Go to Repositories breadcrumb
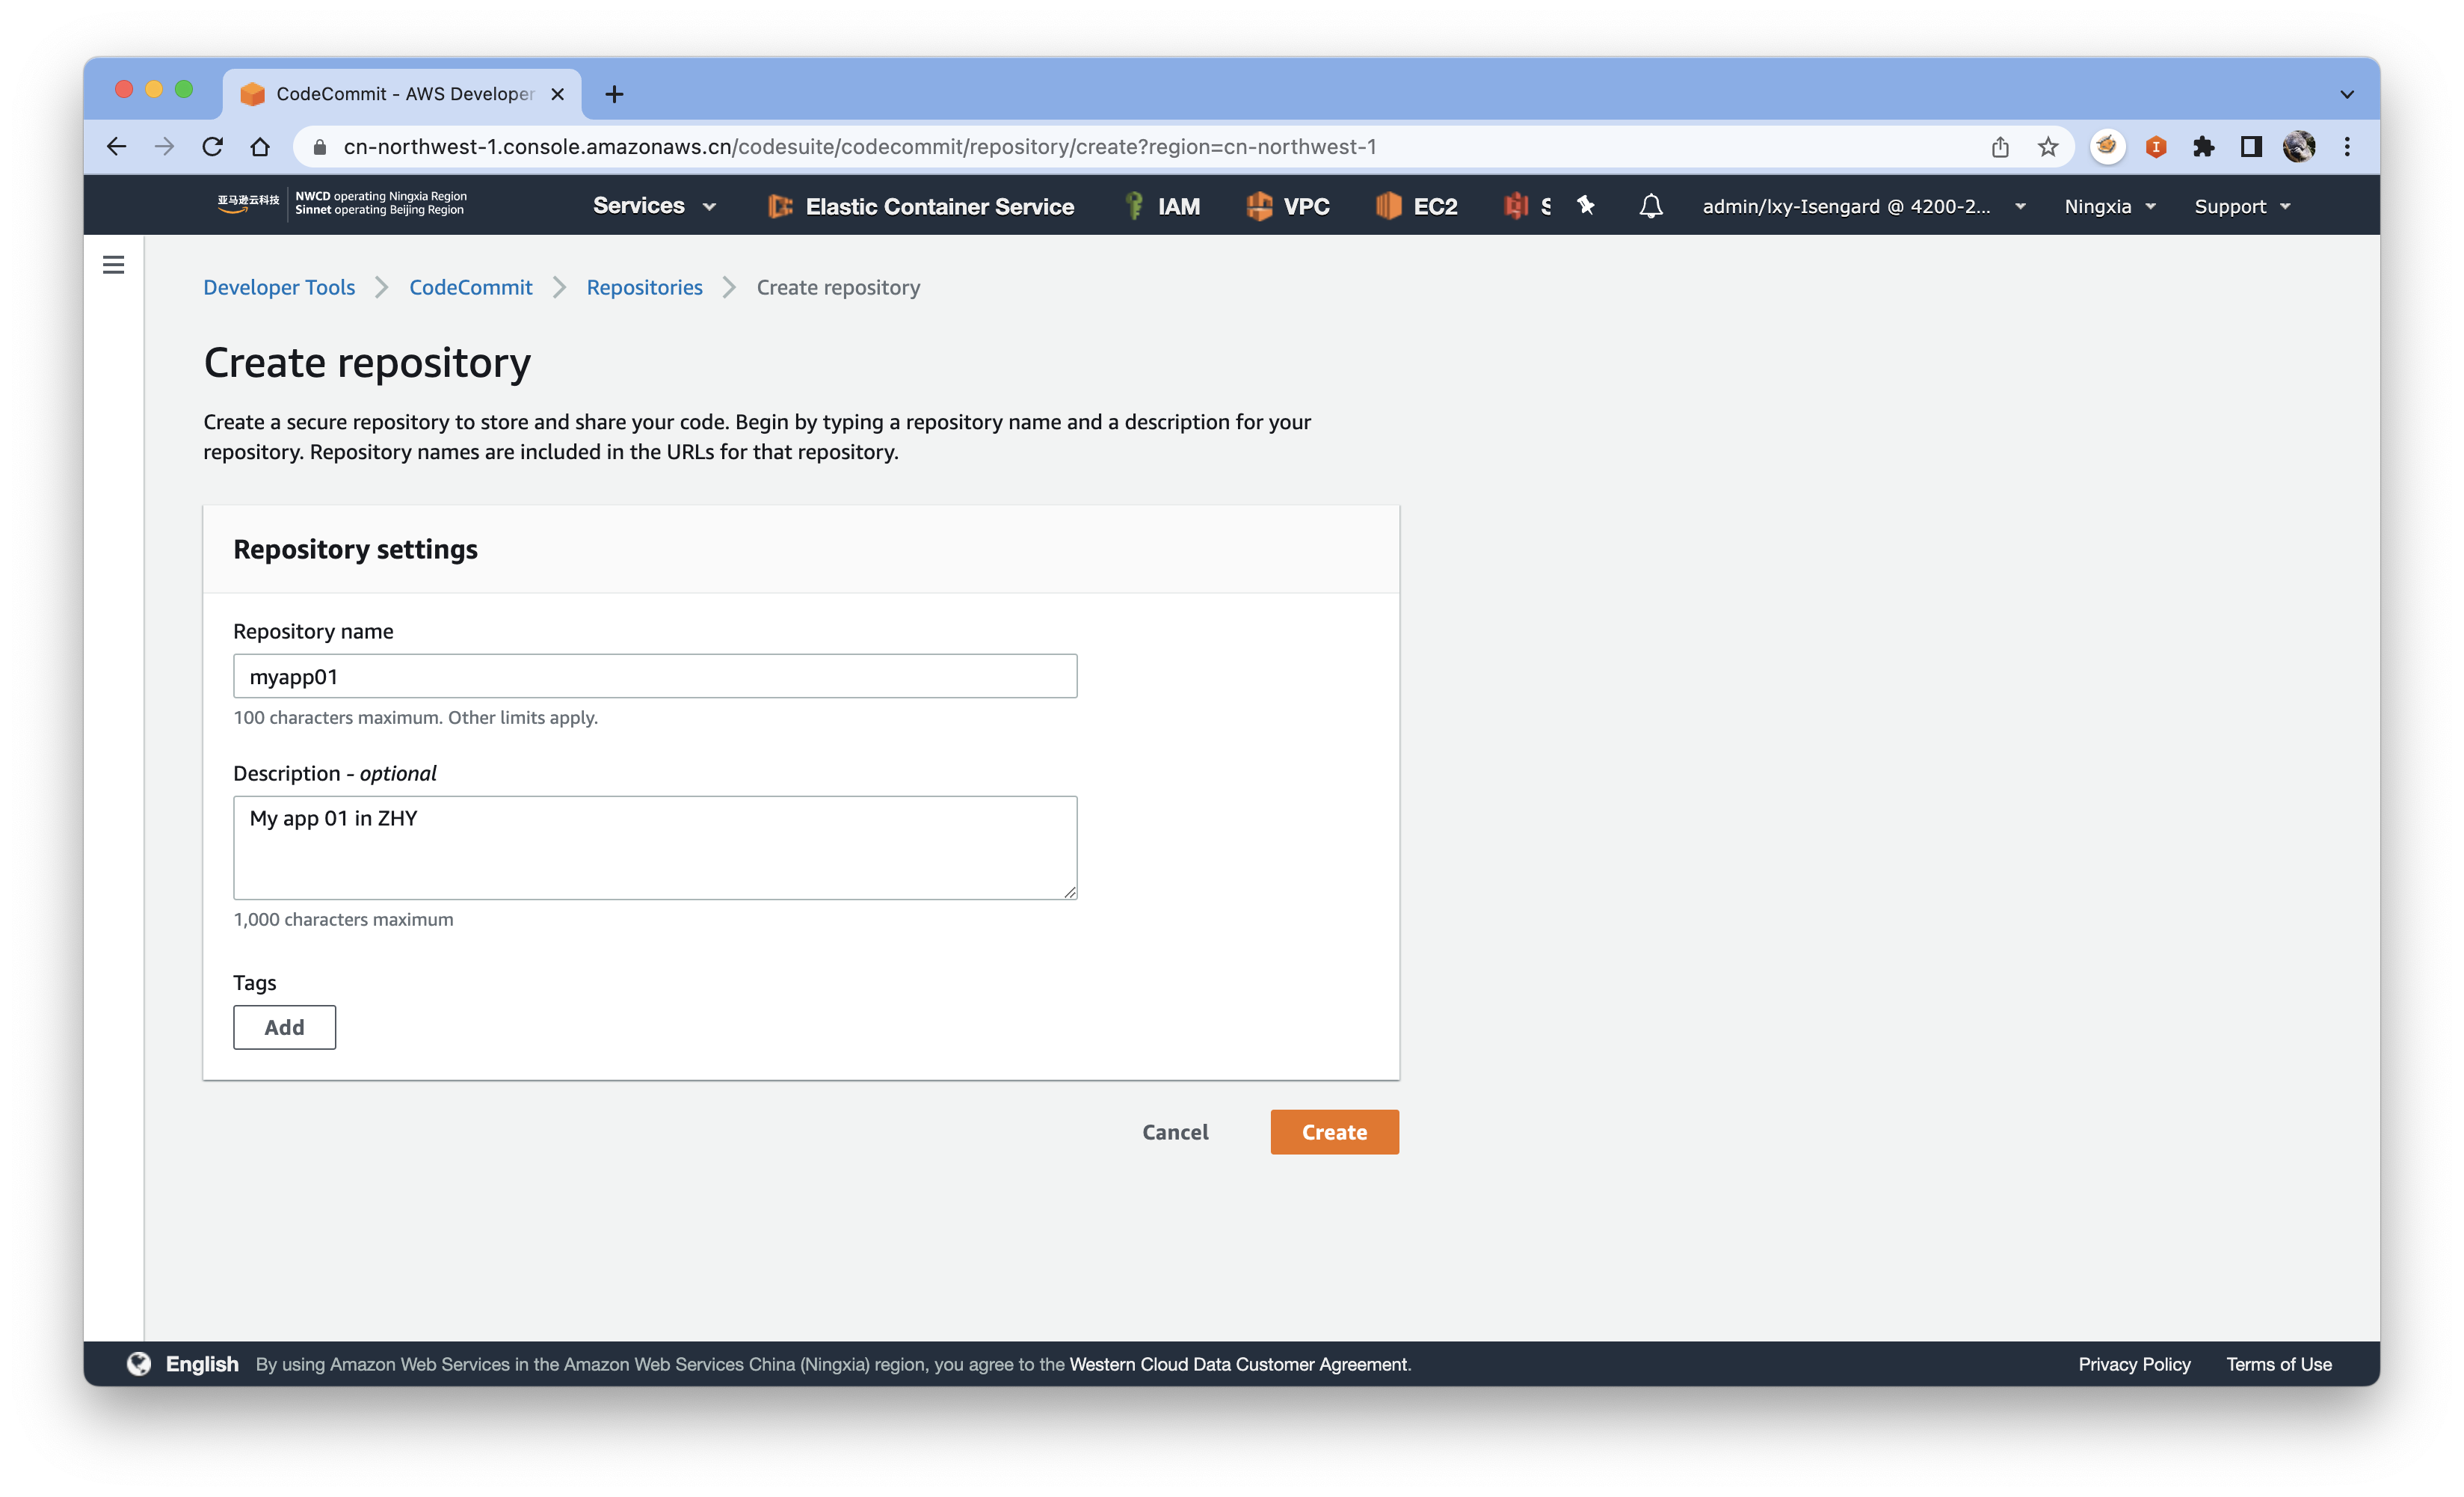 click(645, 287)
